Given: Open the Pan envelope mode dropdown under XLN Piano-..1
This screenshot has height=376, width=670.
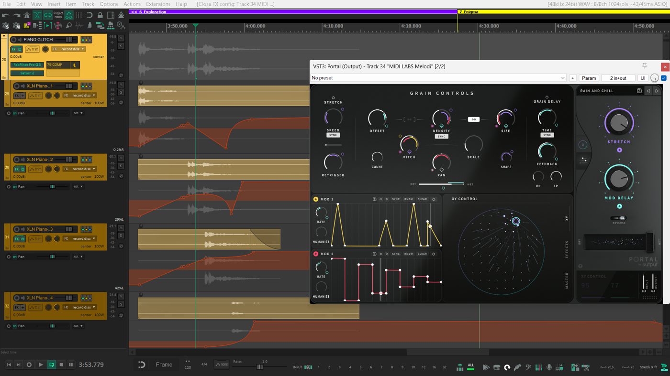Looking at the screenshot, I should coord(78,113).
